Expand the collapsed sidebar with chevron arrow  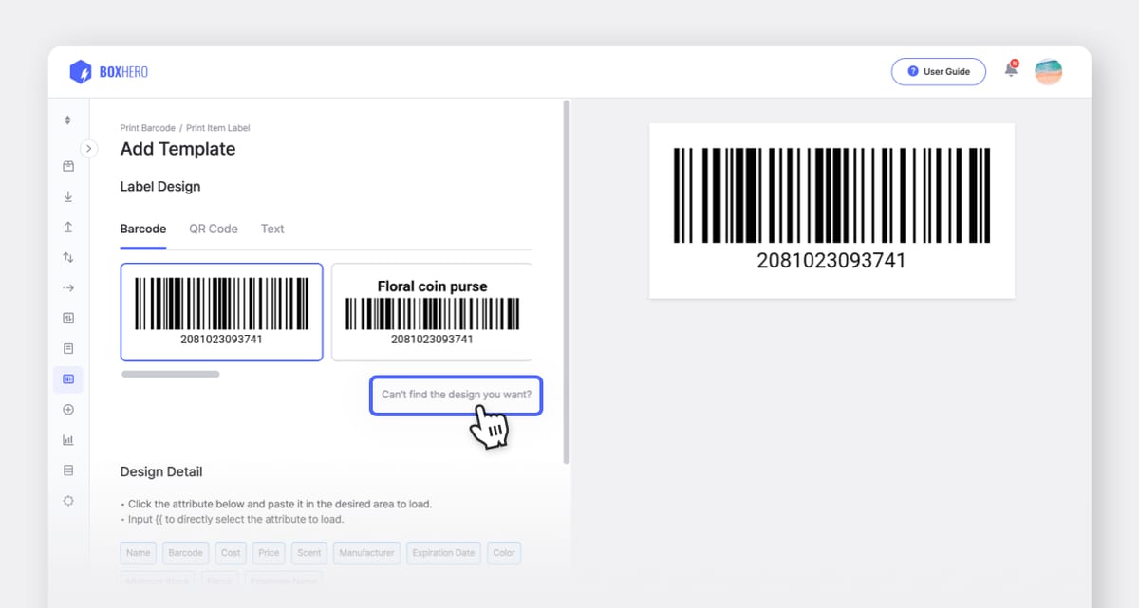click(88, 149)
